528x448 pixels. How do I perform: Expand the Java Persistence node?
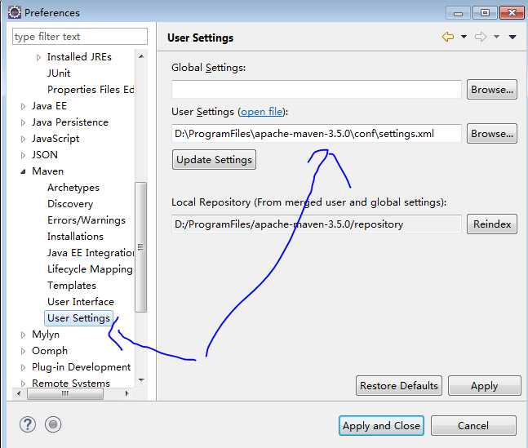pos(23,122)
